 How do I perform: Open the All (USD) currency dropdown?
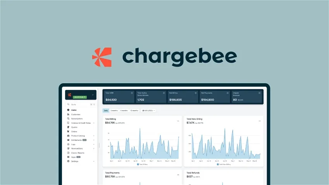[148, 111]
